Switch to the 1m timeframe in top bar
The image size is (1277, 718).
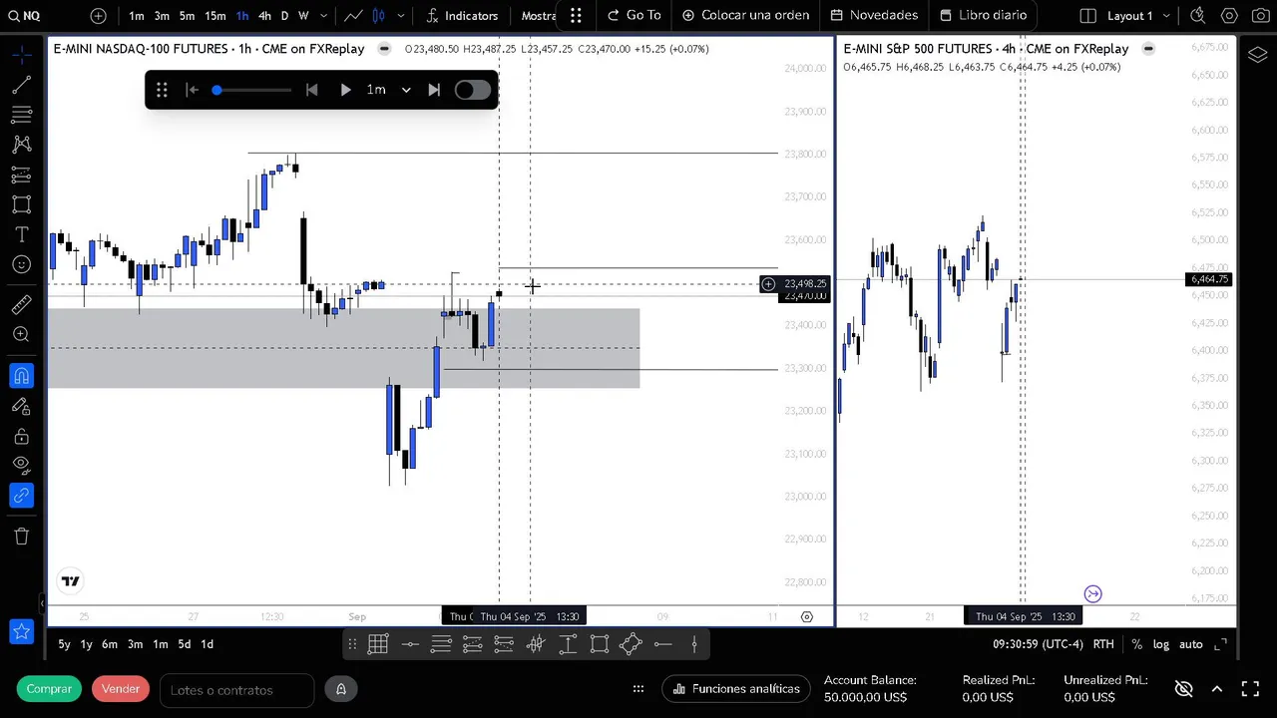(x=137, y=15)
